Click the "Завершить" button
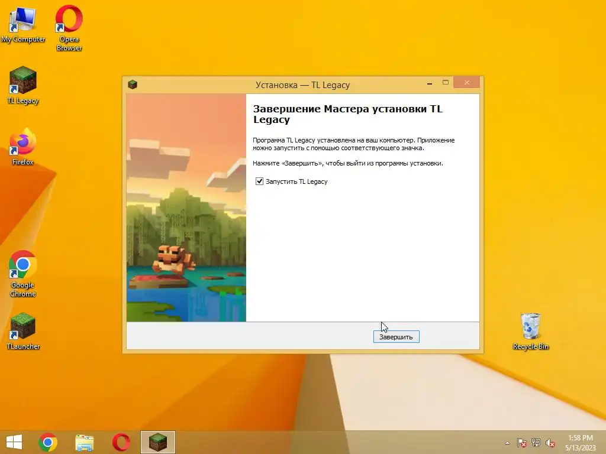606x454 pixels. (396, 336)
